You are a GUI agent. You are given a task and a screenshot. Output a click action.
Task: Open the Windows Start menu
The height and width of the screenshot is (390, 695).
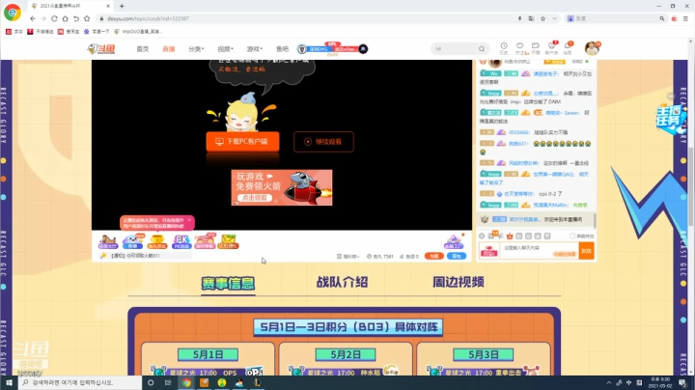(x=9, y=382)
